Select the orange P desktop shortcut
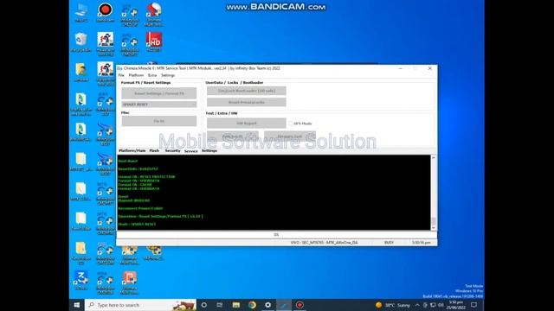Image resolution: width=554 pixels, height=311 pixels. click(x=129, y=282)
